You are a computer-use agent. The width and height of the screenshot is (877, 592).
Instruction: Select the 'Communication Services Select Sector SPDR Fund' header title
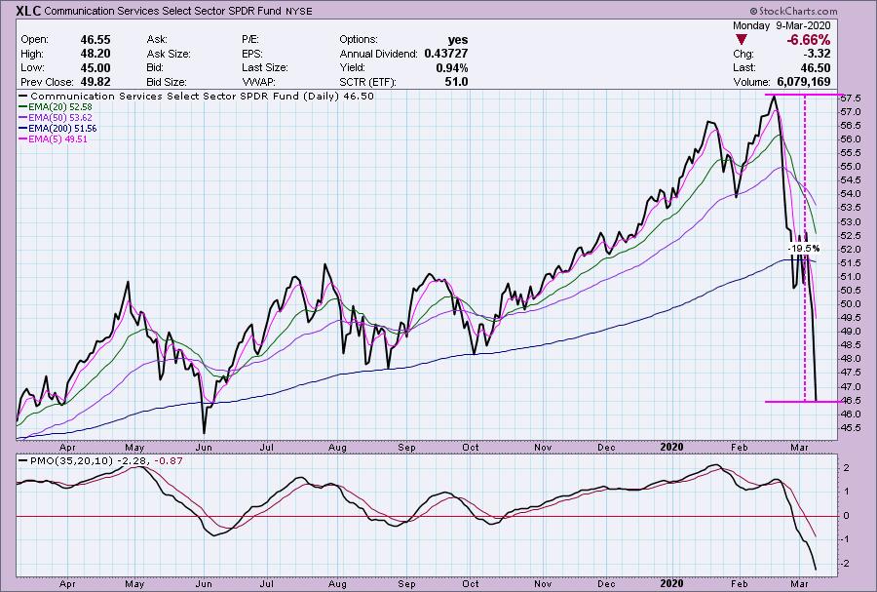[x=162, y=11]
